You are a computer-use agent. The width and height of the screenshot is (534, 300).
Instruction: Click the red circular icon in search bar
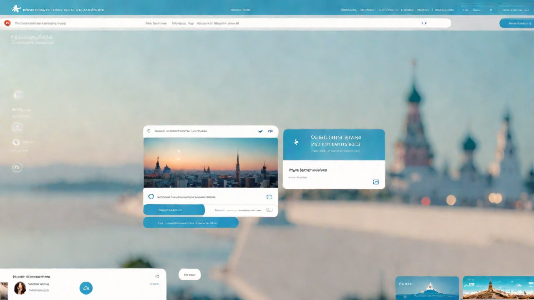[x=7, y=23]
